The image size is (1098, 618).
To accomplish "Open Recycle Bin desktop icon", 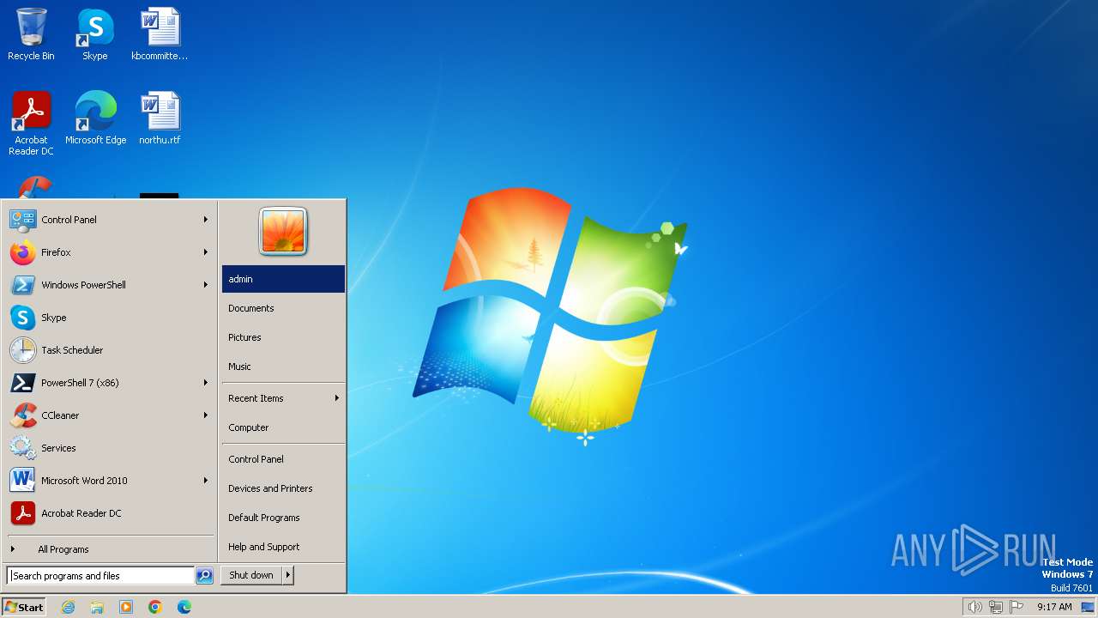I will click(x=31, y=34).
